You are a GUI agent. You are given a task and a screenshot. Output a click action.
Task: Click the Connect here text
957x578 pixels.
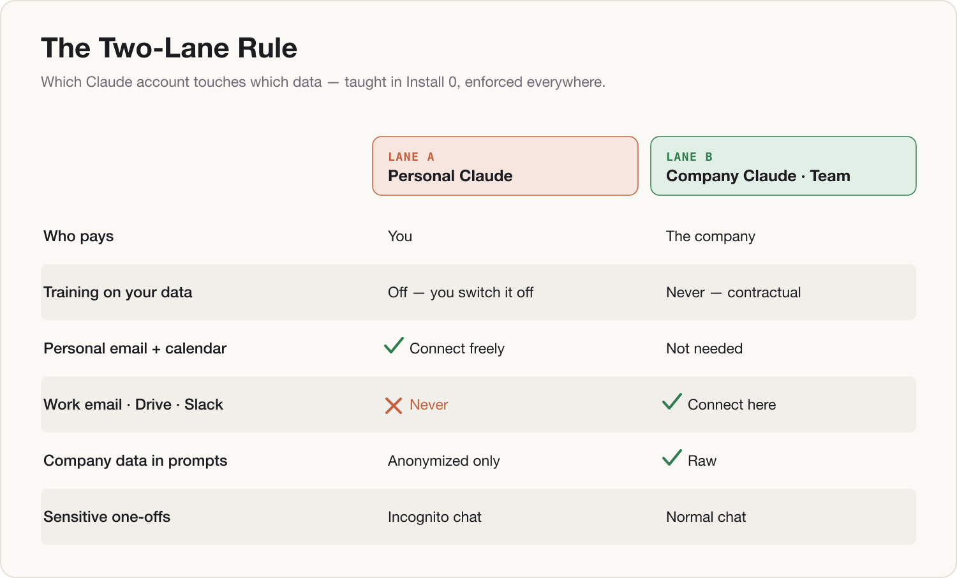pyautogui.click(x=732, y=404)
